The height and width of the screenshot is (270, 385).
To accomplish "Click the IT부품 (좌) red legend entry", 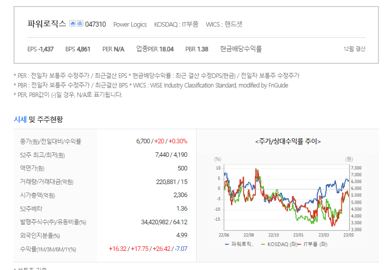I will tap(312, 244).
